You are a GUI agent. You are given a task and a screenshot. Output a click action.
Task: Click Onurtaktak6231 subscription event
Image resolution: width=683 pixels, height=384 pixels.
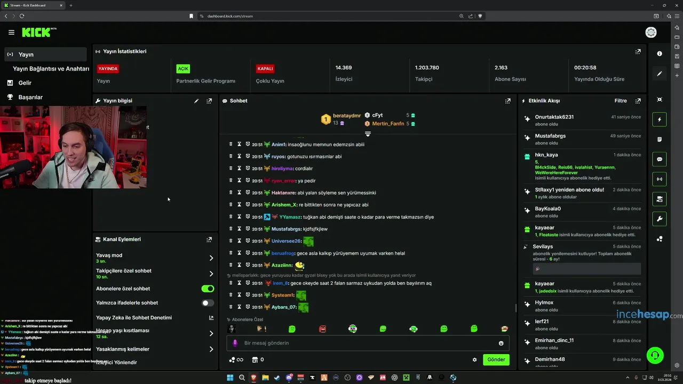[x=583, y=121]
